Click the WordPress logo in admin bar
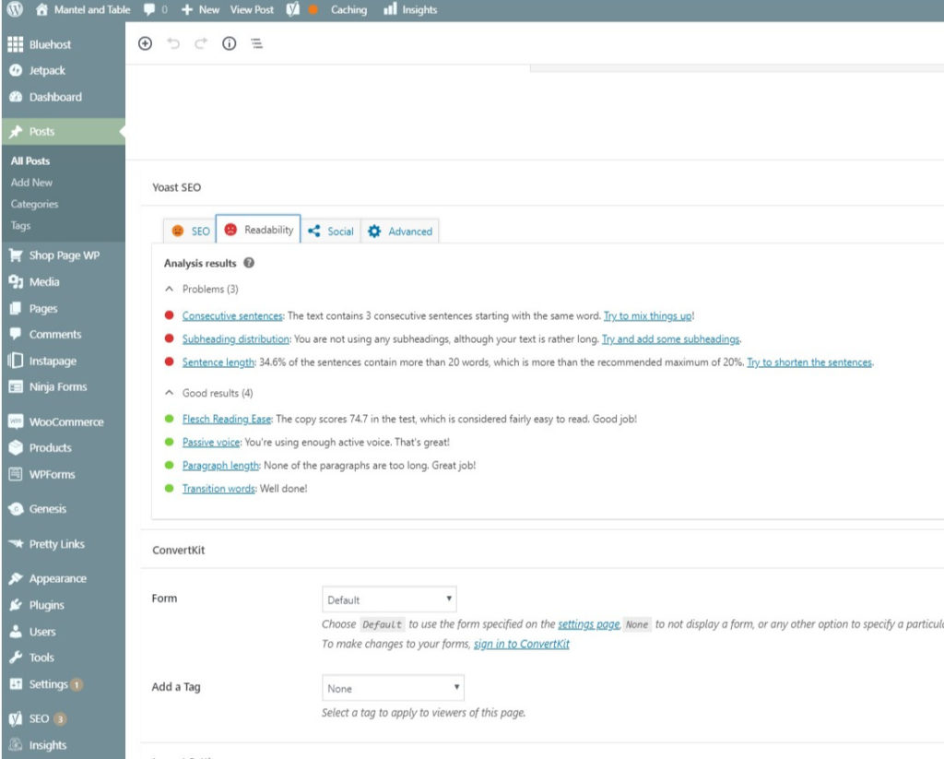The width and height of the screenshot is (944, 759). 15,9
